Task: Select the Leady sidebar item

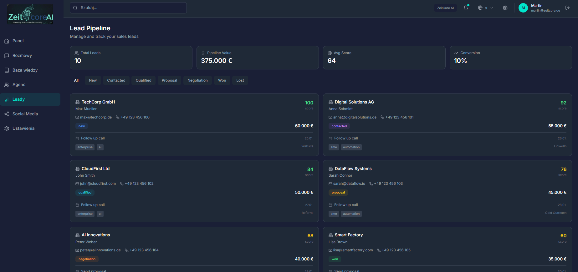Action: click(x=18, y=99)
